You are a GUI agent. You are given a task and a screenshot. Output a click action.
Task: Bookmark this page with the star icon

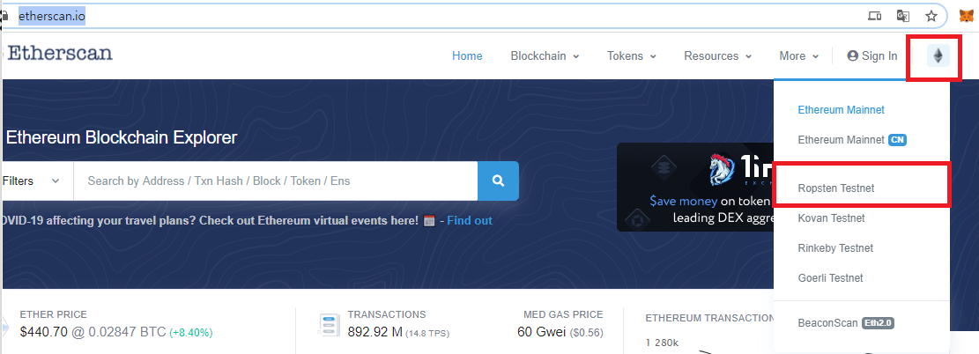(931, 16)
